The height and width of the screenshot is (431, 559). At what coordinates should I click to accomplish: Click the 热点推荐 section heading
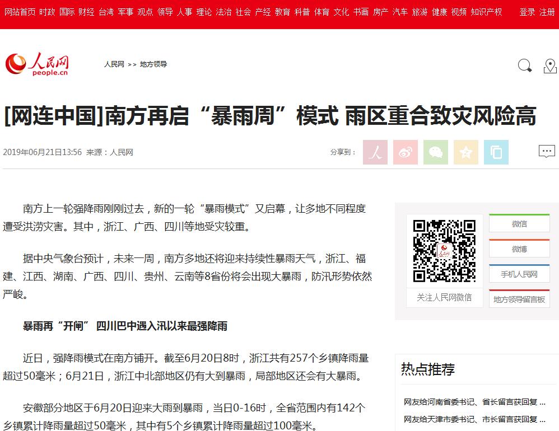point(428,369)
